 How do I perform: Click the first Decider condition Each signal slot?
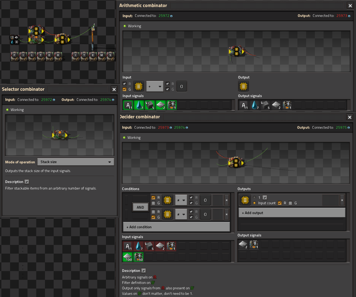(168, 200)
